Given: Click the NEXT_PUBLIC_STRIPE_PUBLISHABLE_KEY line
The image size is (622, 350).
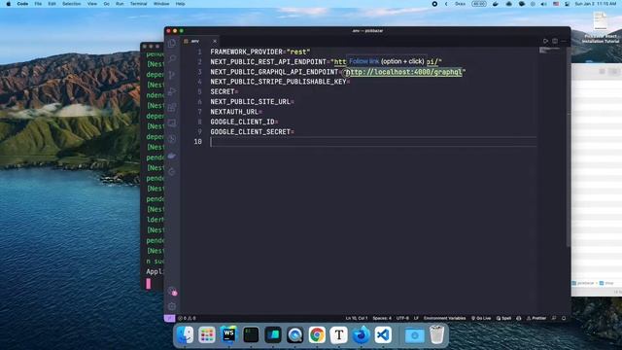Looking at the screenshot, I should click(x=280, y=82).
